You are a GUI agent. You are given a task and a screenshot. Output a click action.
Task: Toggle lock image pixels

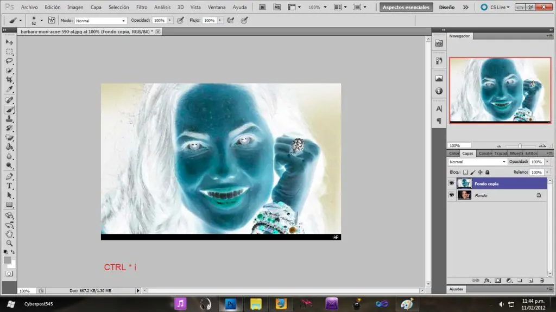(473, 173)
